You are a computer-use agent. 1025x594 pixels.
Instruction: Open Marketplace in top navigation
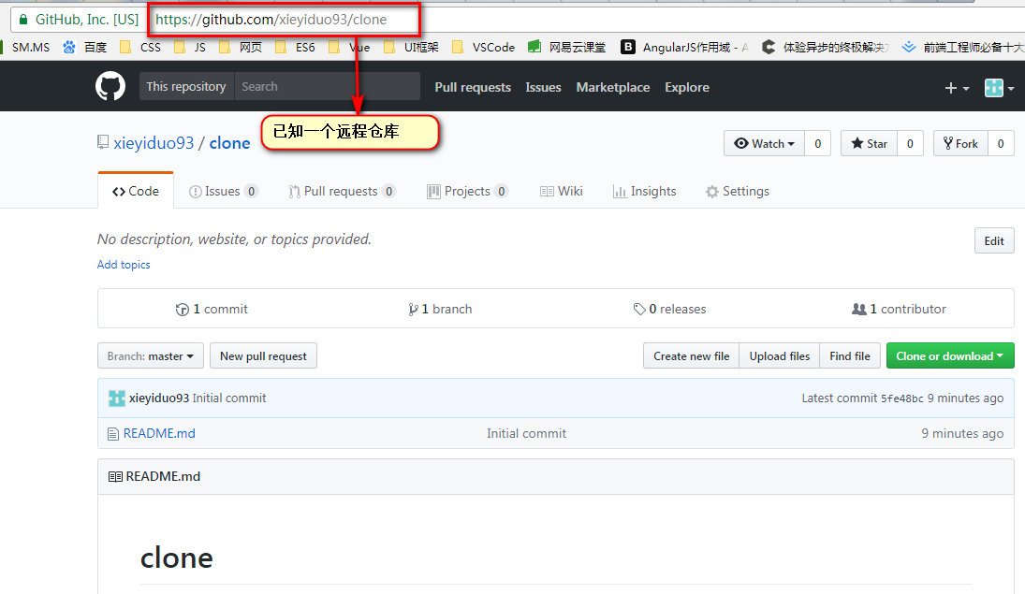pyautogui.click(x=612, y=88)
